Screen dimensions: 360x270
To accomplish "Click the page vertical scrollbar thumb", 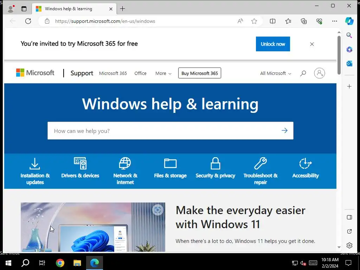I will (x=339, y=55).
